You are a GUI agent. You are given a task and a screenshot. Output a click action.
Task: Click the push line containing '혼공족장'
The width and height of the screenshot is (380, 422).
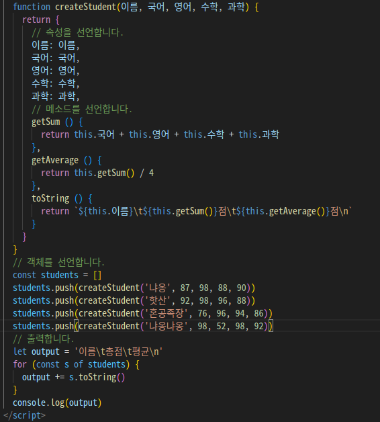point(143,314)
